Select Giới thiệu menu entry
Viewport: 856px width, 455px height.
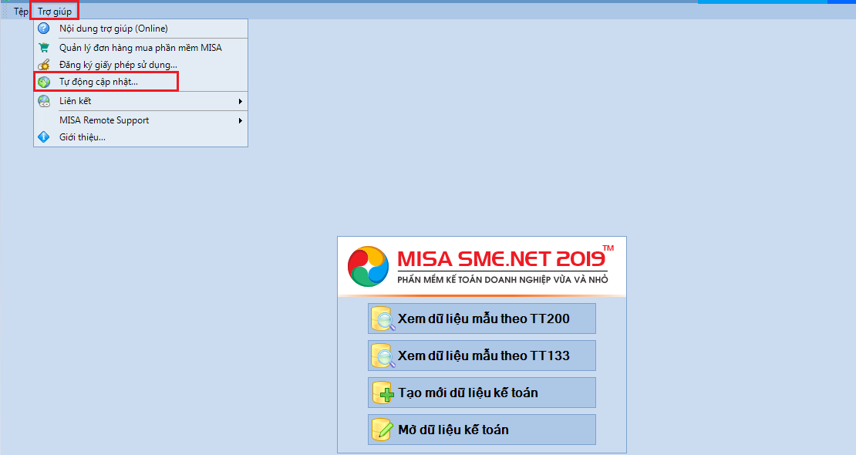click(141, 137)
